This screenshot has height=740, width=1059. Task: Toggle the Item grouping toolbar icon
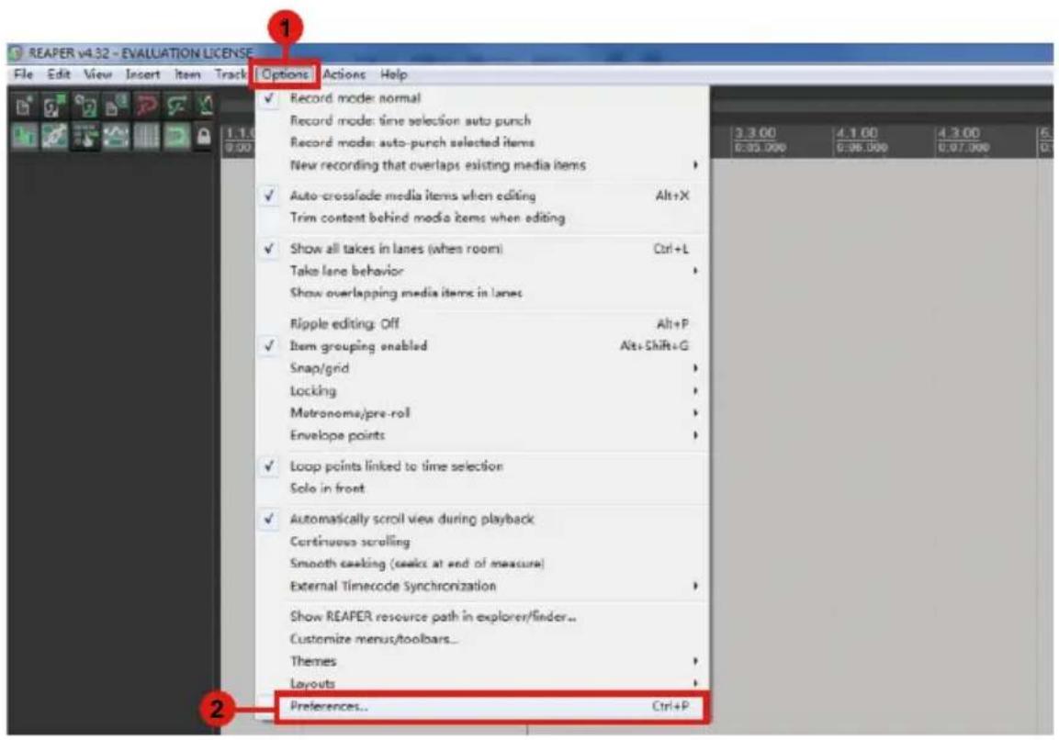[x=54, y=137]
